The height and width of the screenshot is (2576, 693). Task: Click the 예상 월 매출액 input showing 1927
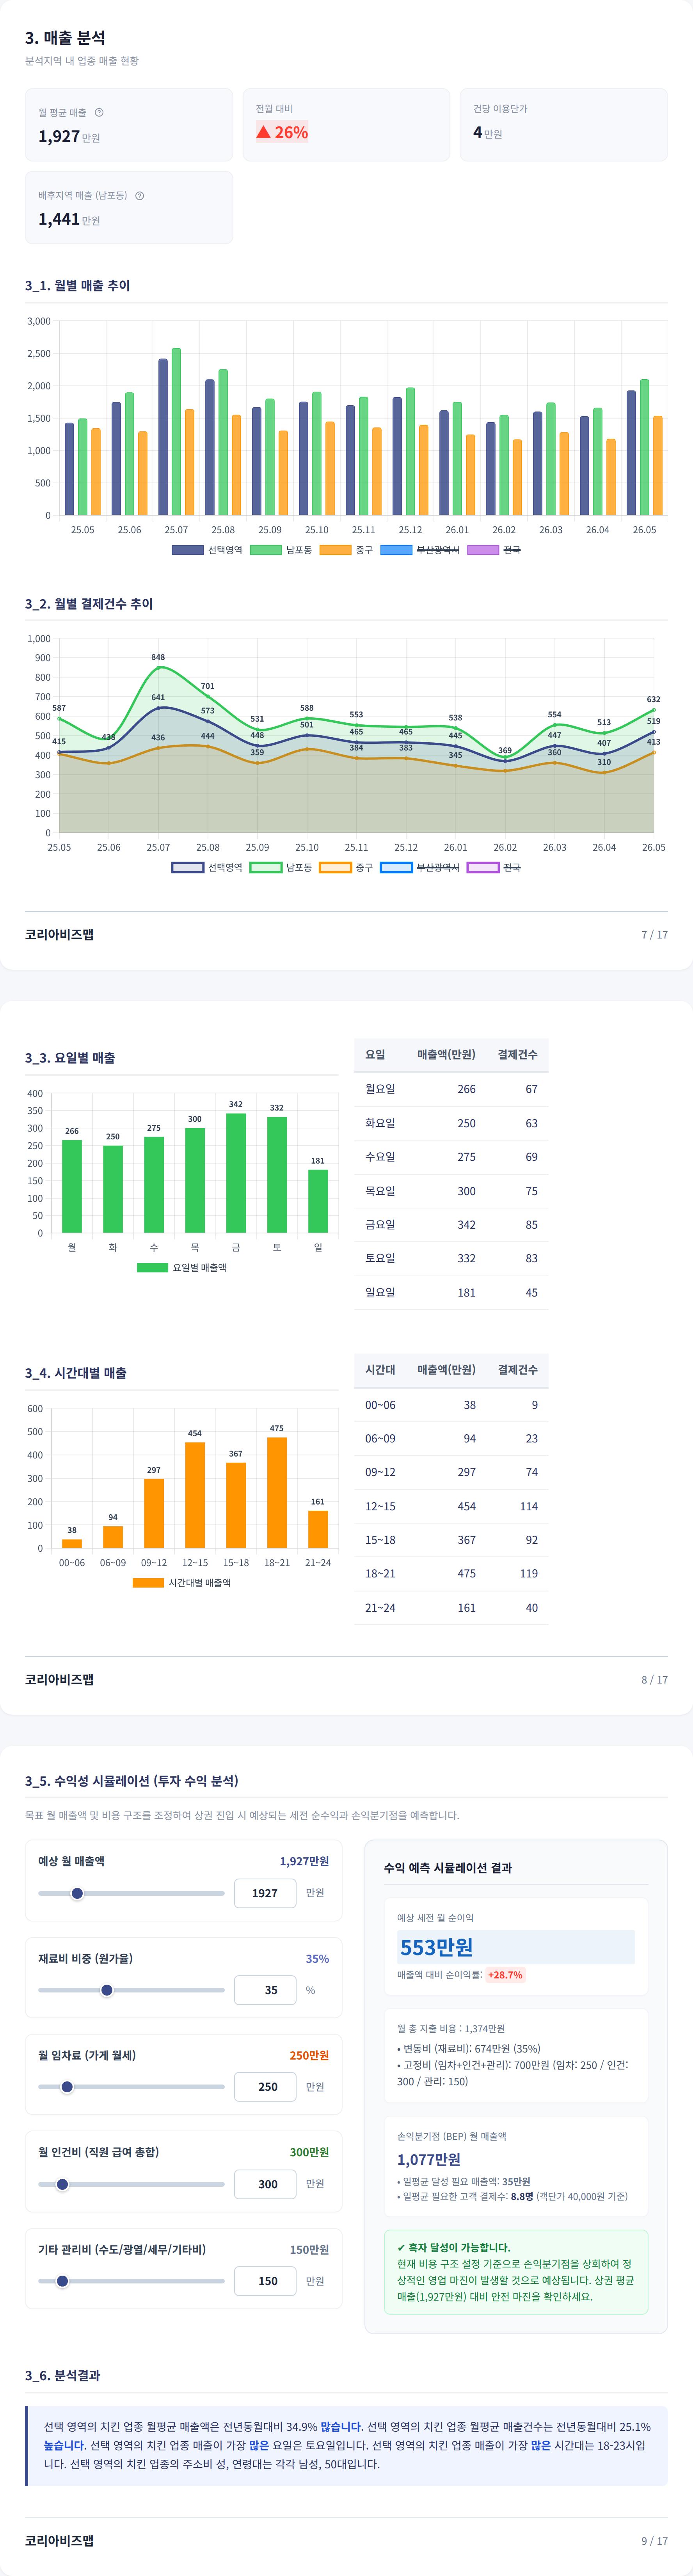click(265, 1893)
